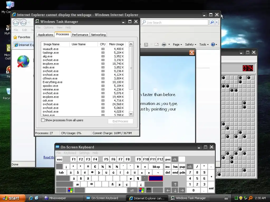
Task: Click the up arrow key on keyboard
Action: [175, 184]
